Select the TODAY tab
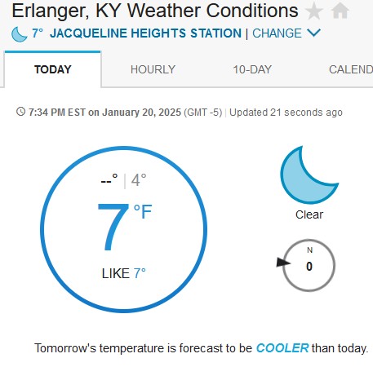Image resolution: width=373 pixels, height=367 pixels. pos(53,69)
